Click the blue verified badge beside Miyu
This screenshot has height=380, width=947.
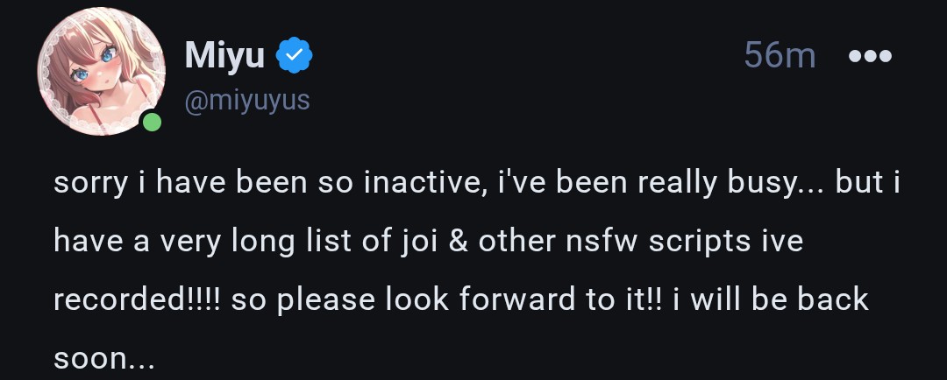click(x=295, y=57)
